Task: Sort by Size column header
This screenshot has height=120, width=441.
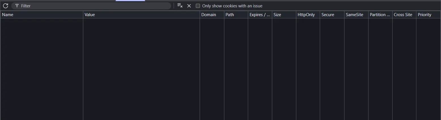Action: coord(284,15)
